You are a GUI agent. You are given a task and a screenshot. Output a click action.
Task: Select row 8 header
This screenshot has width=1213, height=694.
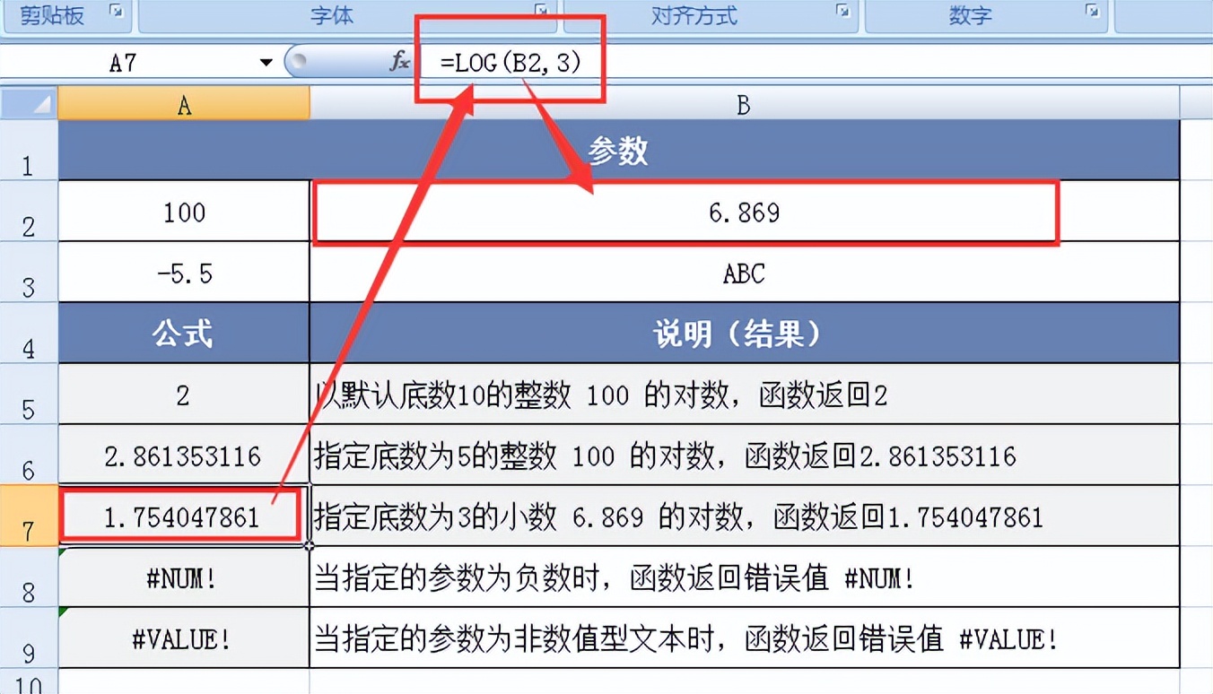coord(29,577)
